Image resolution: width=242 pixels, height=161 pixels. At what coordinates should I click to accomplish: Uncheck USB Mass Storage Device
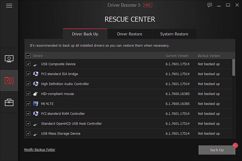(x=28, y=133)
